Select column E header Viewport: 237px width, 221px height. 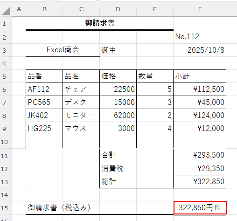(x=155, y=9)
